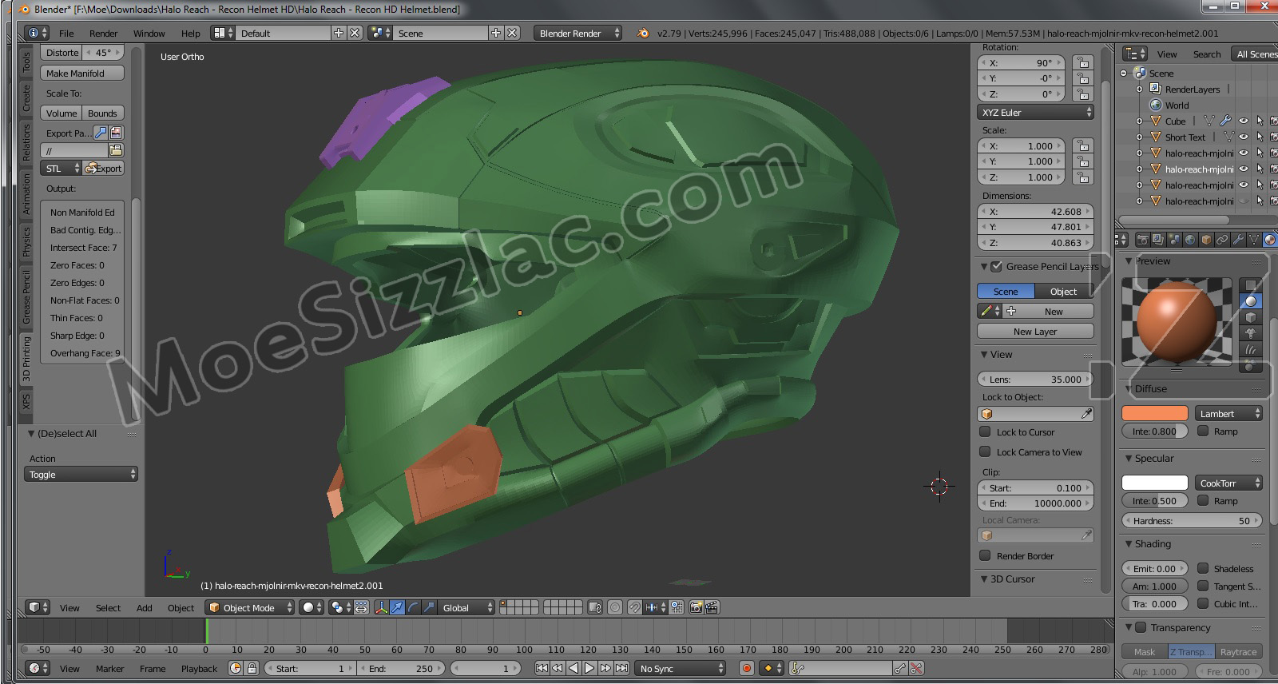Click the Cube wrench modifier icon in outliner
Screen dimensions: 1278x684
[1225, 121]
